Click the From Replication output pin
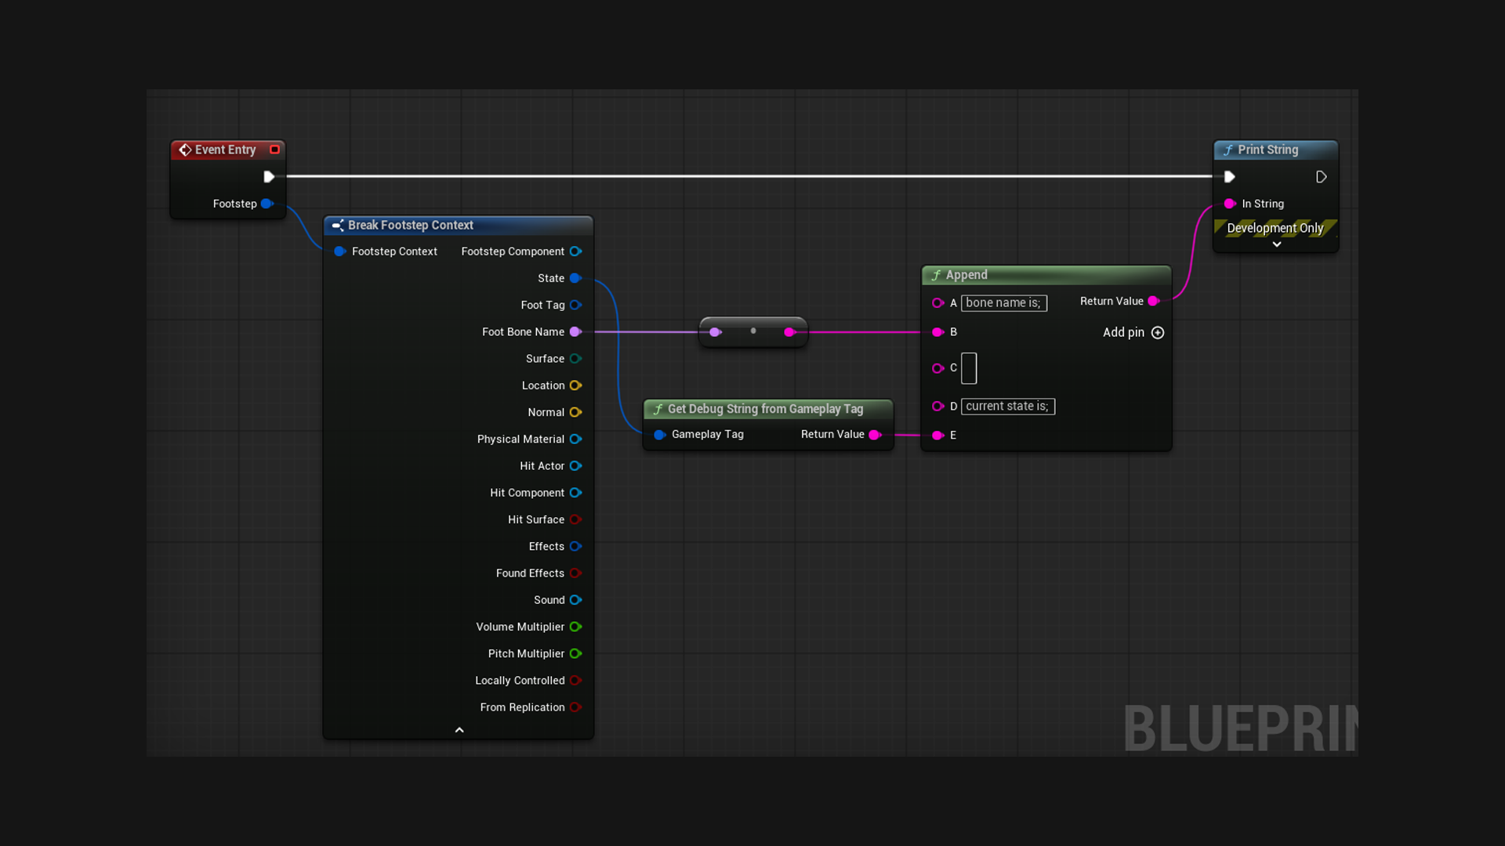 [575, 707]
